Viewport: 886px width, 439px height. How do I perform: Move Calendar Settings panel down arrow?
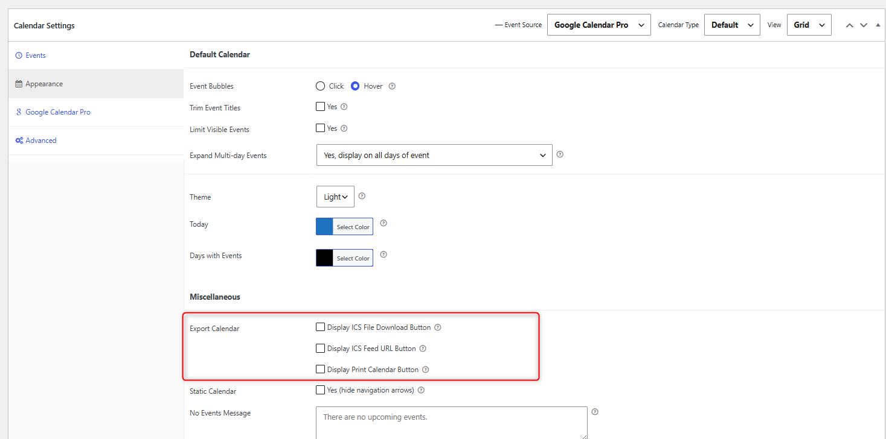coord(864,25)
